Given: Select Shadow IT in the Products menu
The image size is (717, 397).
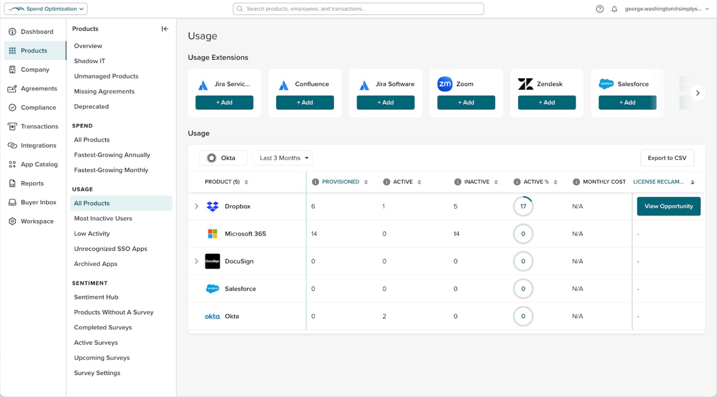Looking at the screenshot, I should [x=90, y=61].
